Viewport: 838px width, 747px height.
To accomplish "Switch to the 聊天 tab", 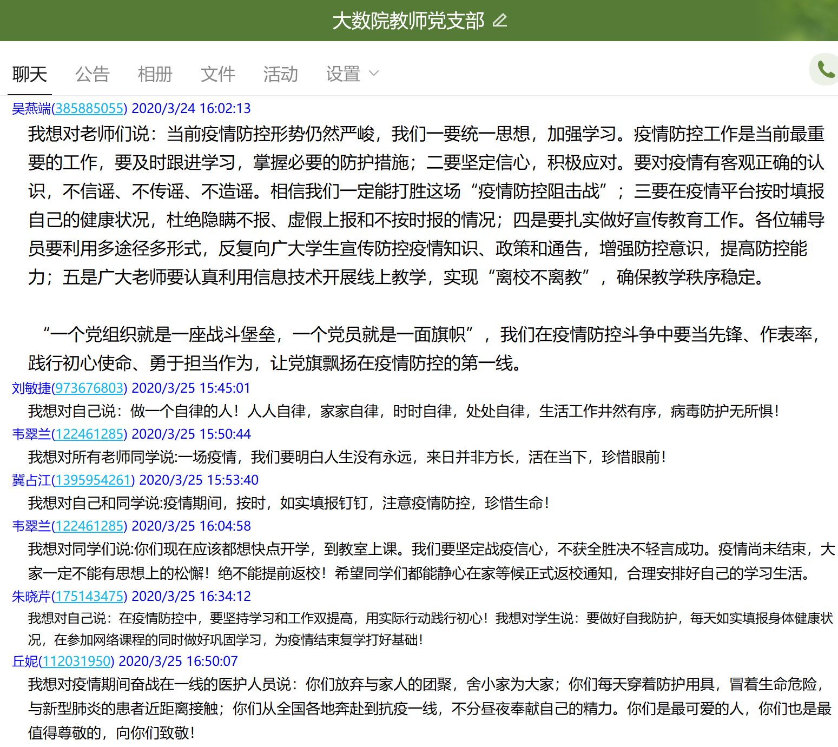I will point(30,74).
